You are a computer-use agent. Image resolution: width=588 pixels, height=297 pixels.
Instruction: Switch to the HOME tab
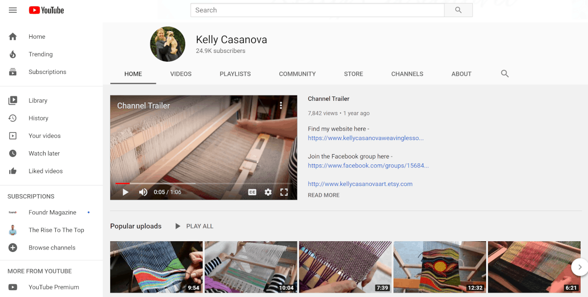click(133, 74)
